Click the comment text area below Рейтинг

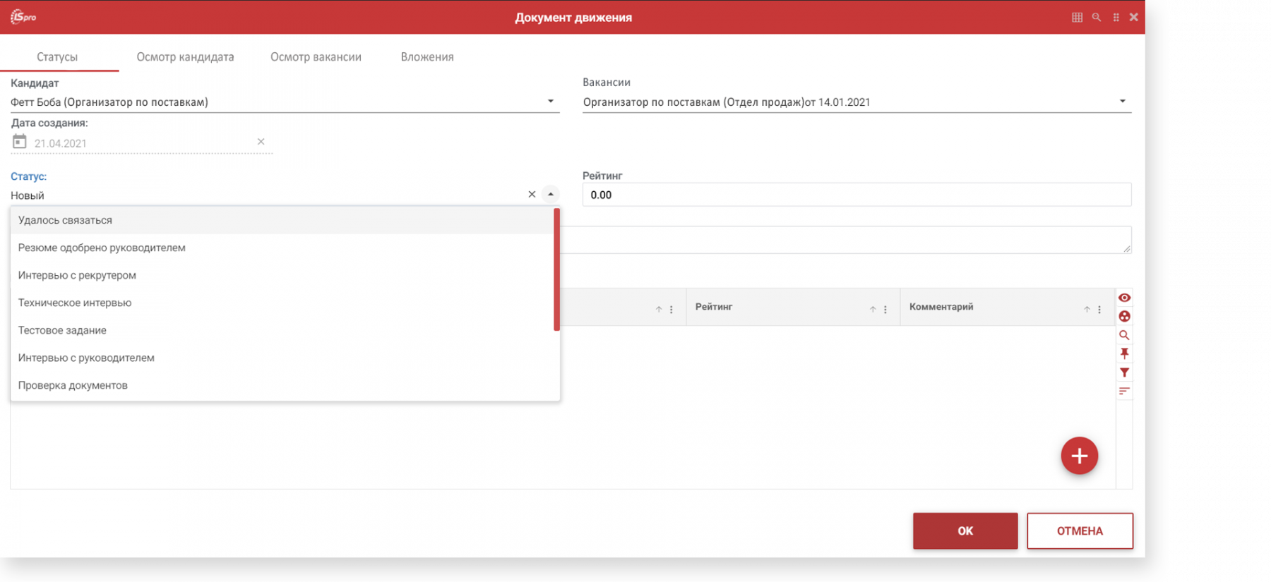846,240
